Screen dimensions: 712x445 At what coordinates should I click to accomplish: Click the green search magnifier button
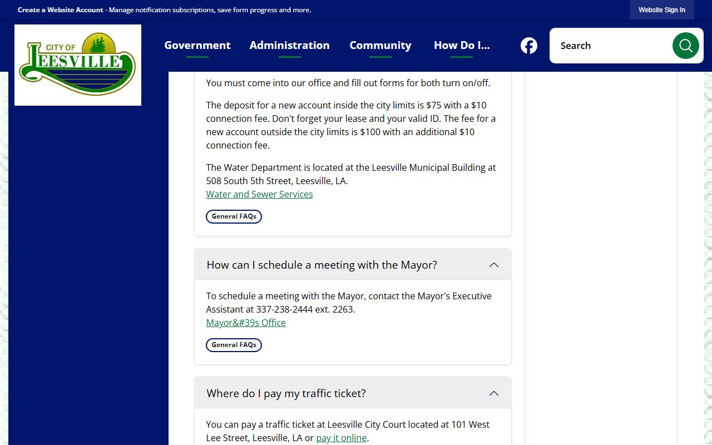tap(685, 46)
